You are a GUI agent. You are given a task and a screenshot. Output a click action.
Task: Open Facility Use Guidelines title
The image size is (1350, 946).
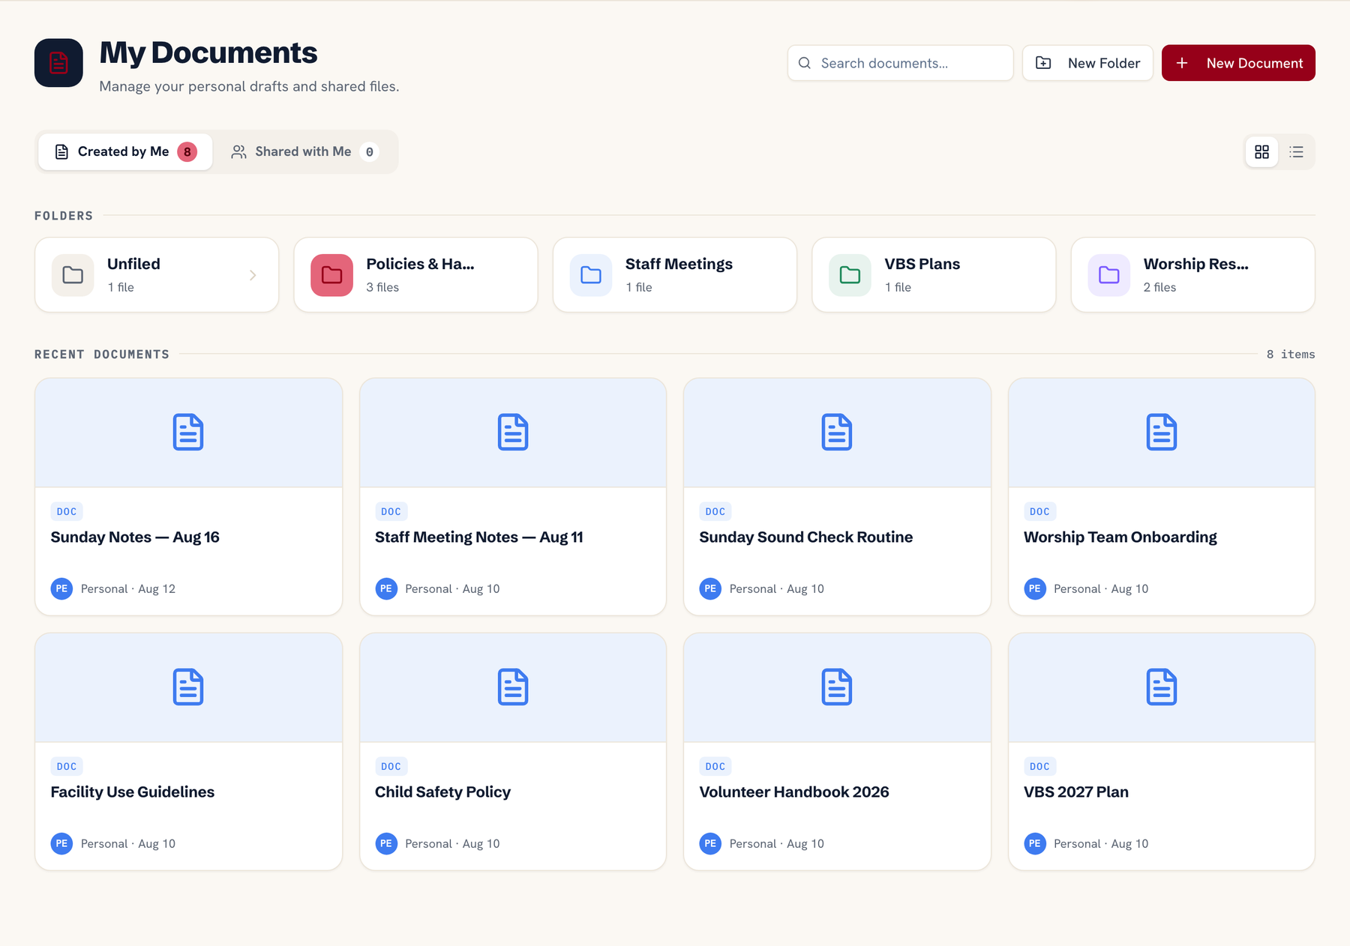pos(133,792)
